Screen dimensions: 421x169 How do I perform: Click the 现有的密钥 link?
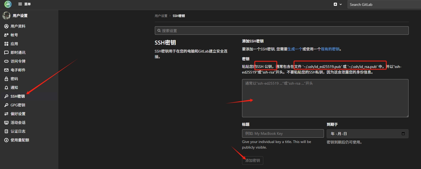(x=330, y=49)
